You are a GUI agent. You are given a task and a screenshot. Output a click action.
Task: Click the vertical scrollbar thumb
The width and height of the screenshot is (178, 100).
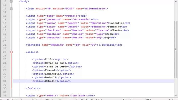(176, 49)
